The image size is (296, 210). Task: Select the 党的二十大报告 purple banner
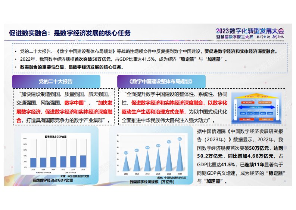56,81
